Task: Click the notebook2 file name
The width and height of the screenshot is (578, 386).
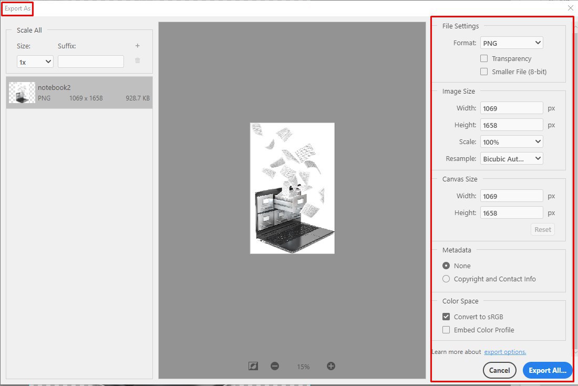Action: [54, 87]
